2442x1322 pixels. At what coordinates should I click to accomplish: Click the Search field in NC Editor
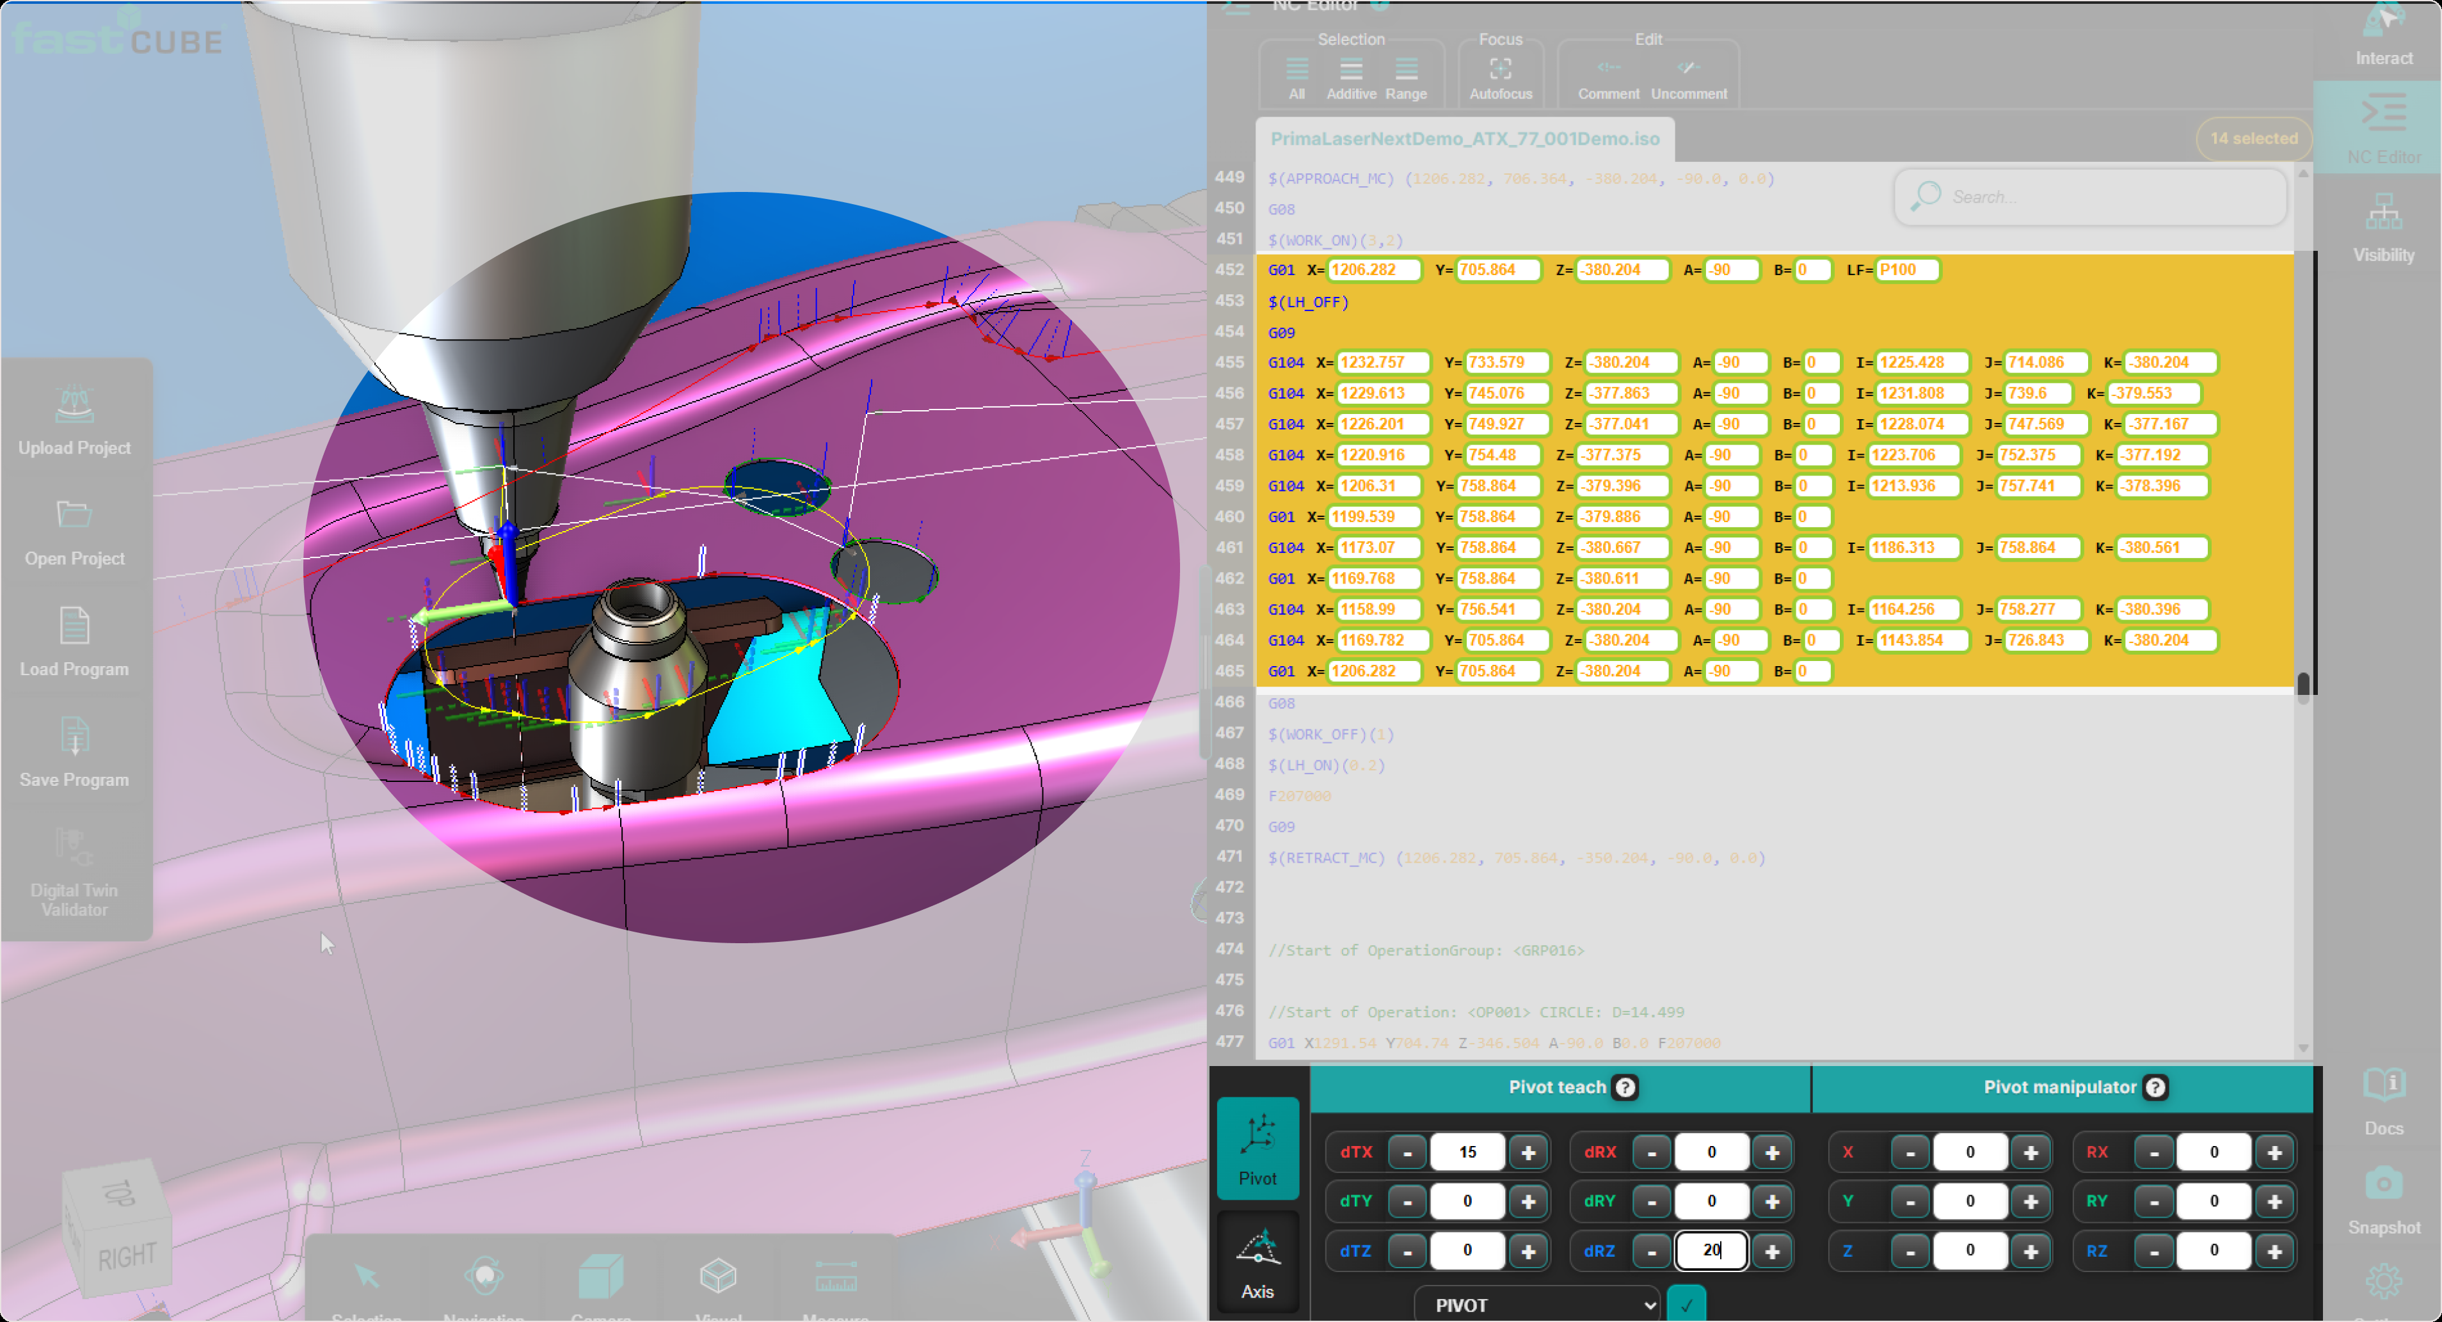(x=2090, y=197)
